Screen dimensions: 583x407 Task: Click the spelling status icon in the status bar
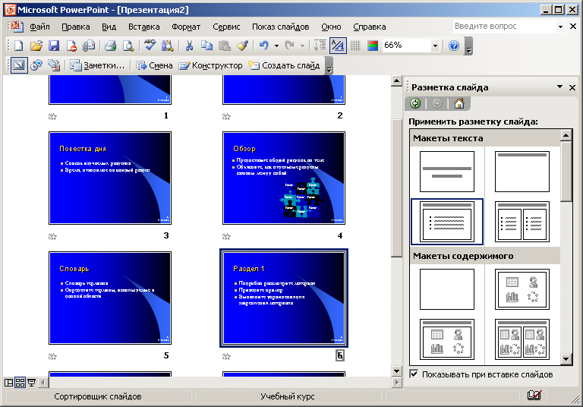(534, 396)
